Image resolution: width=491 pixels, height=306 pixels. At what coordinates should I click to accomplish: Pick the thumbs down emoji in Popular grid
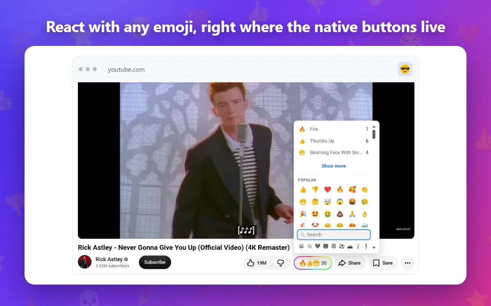point(315,189)
